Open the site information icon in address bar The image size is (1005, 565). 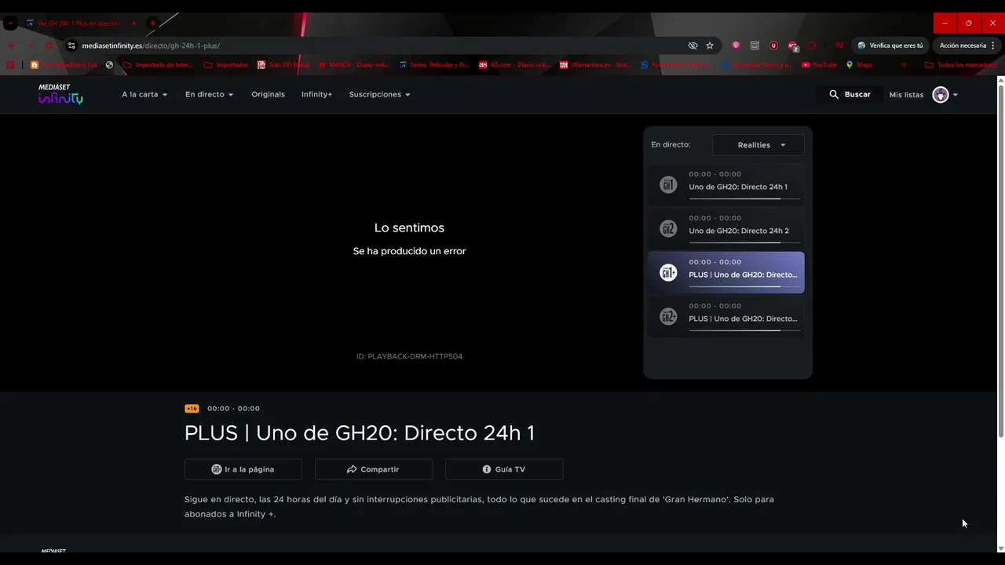71,46
